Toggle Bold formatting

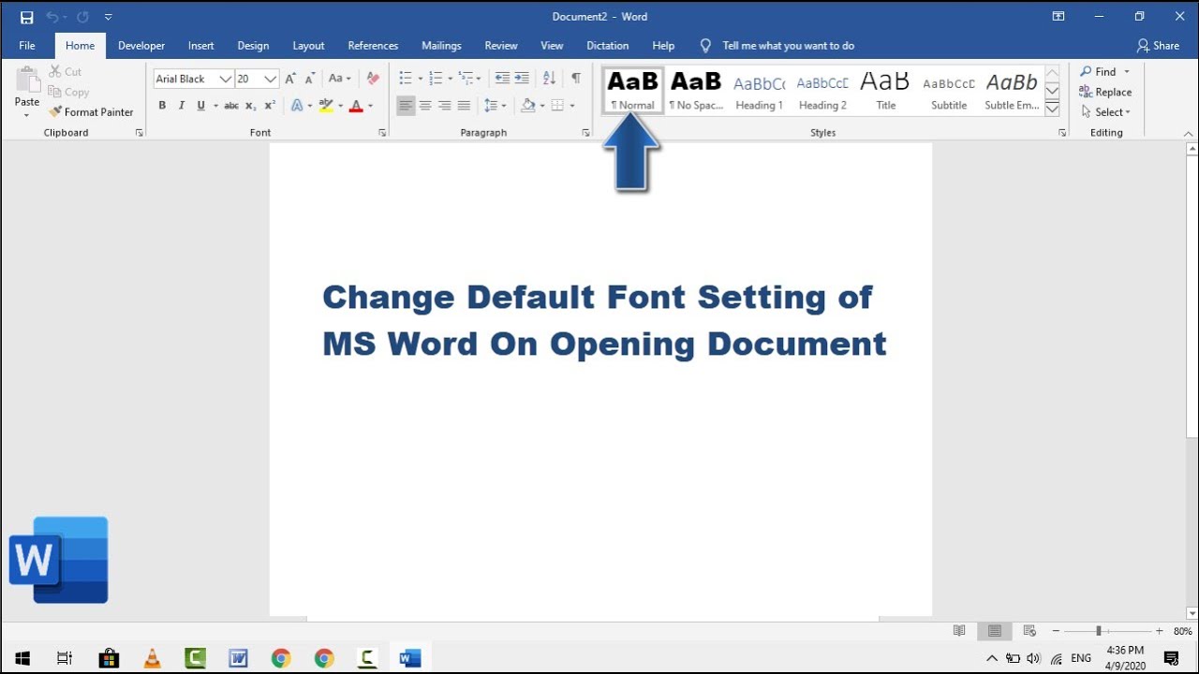pos(162,106)
